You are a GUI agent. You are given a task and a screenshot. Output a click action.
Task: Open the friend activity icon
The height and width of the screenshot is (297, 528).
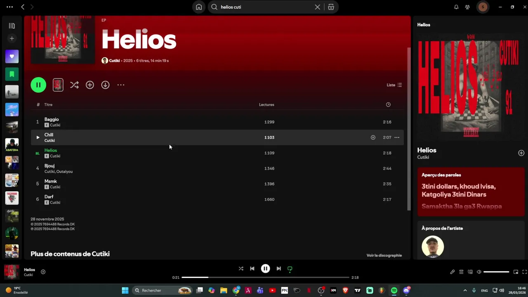coord(467,7)
